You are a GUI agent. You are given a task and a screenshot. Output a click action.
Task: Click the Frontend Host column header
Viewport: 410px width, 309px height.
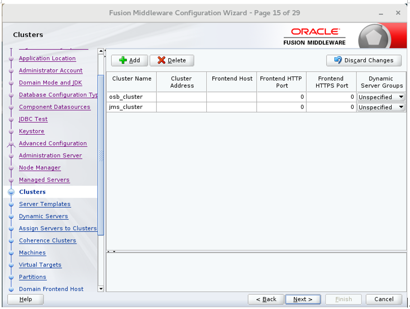(x=232, y=82)
